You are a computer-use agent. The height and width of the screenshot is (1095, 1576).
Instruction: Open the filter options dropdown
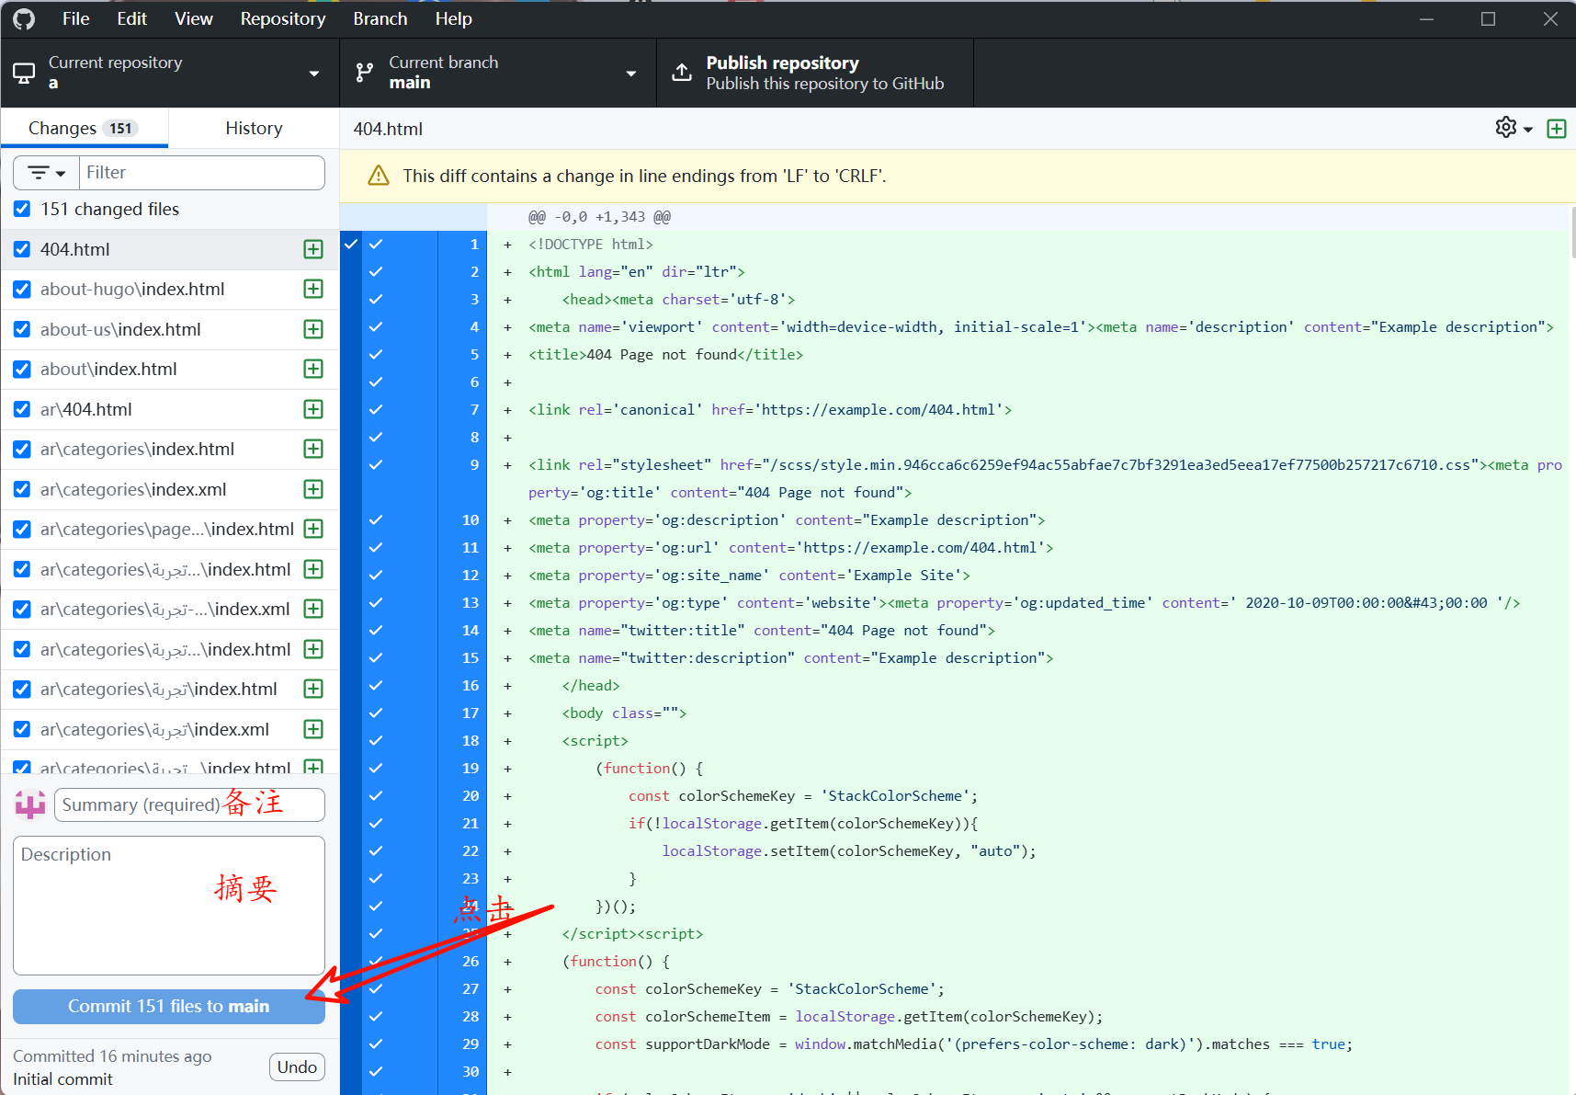point(46,173)
